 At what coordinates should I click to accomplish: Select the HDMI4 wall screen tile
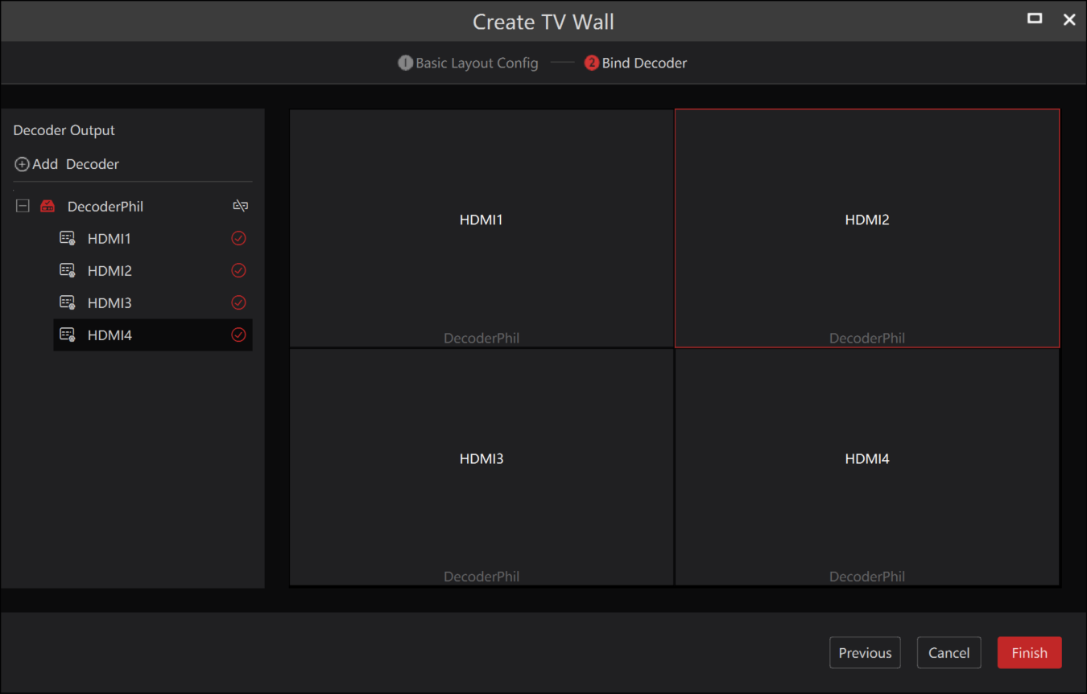(867, 467)
